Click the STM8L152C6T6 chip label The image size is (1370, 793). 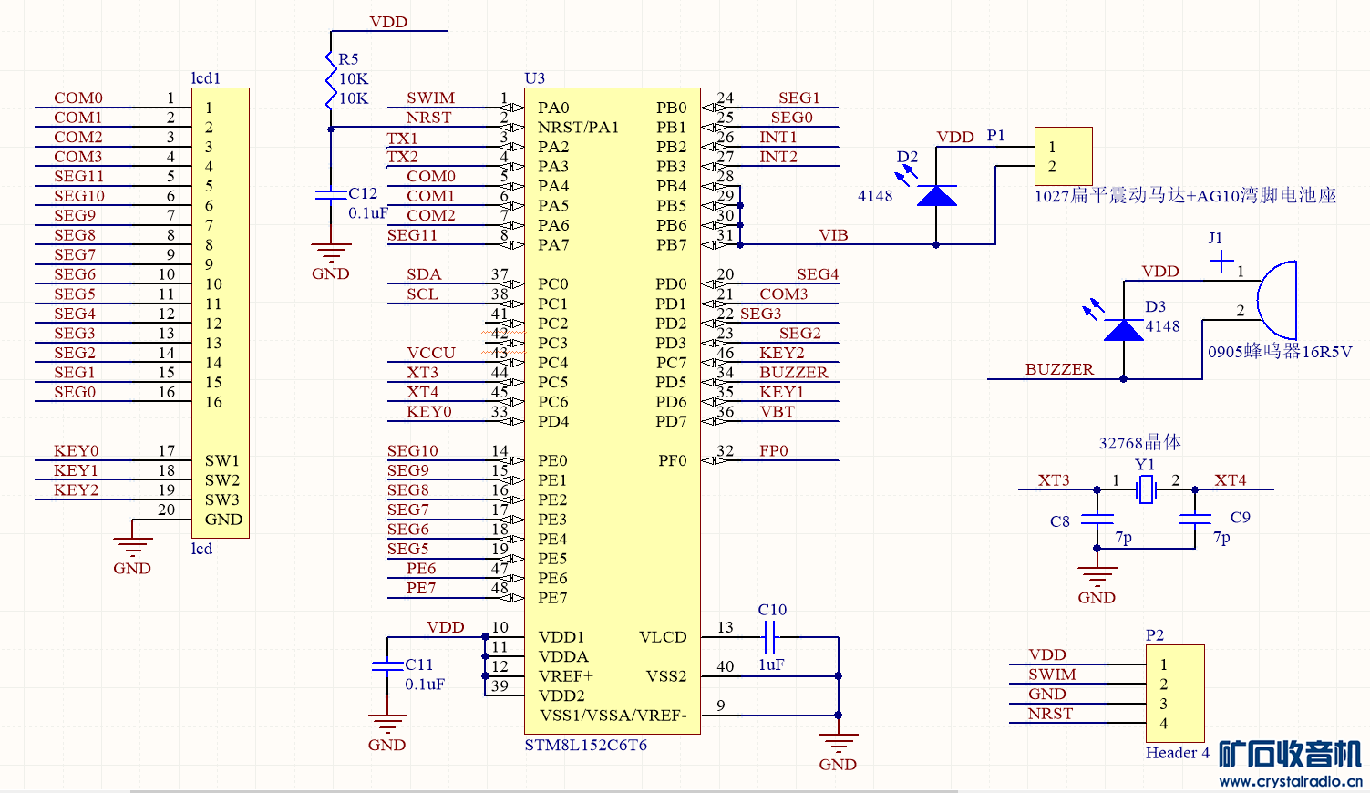585,746
